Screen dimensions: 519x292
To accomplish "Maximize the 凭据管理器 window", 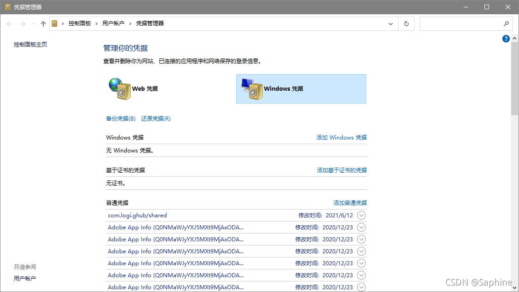I will 487,7.
